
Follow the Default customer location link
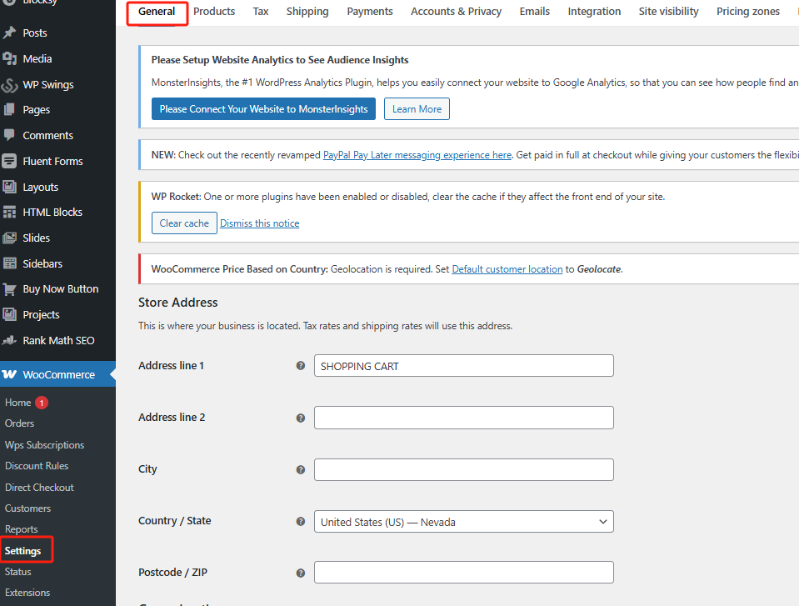507,269
